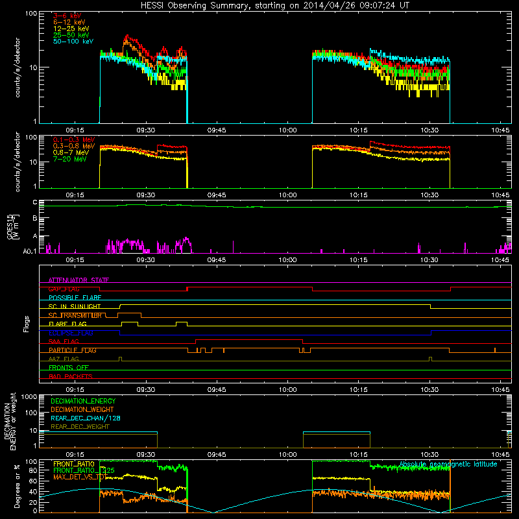519x519 pixels.
Task: Select the SC_IN_SUNLIGHT flag label
Action: coord(75,306)
